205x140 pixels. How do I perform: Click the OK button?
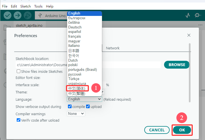point(182,130)
